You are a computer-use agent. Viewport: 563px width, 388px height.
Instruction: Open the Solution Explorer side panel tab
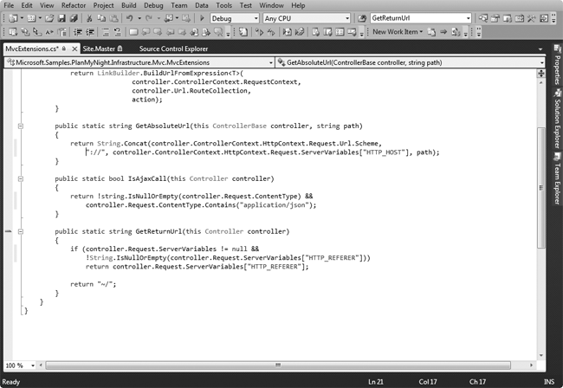557,120
